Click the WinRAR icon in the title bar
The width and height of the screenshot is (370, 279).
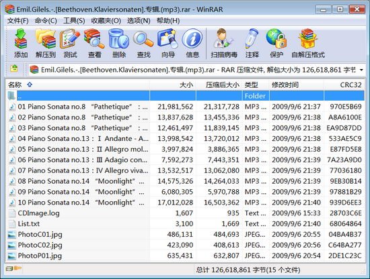[9, 9]
